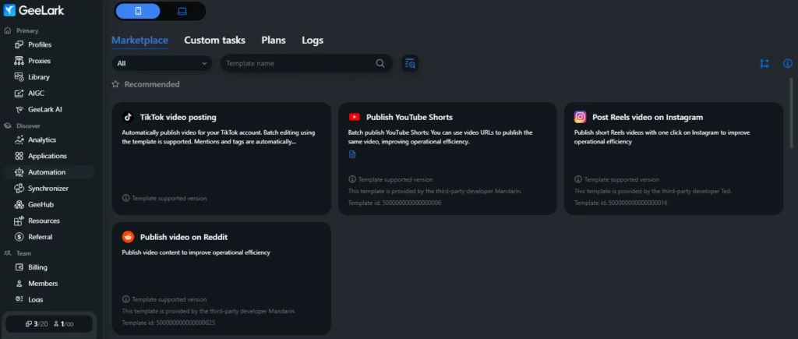The image size is (798, 339).
Task: Expand the All category dropdown
Action: coord(162,64)
